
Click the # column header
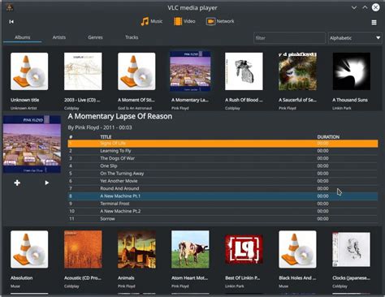click(71, 137)
